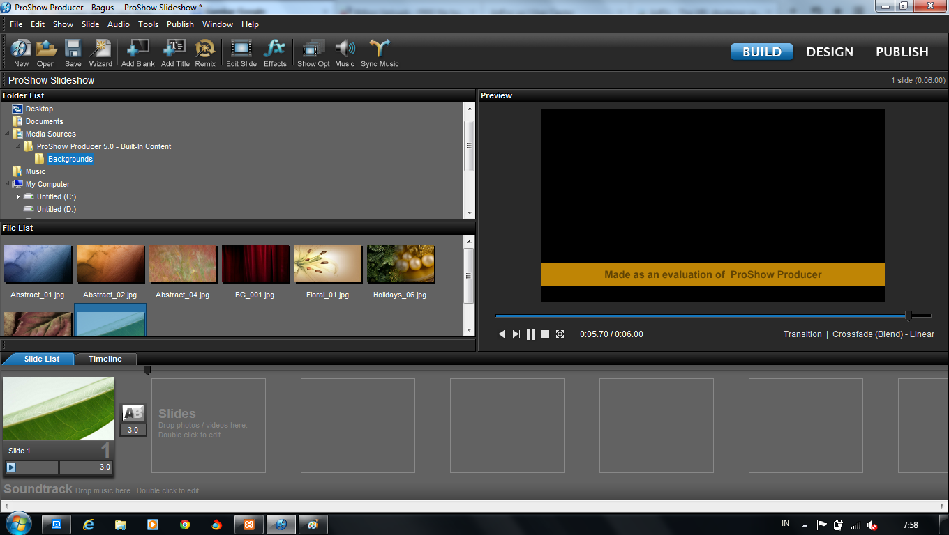Open the Show menu
Image resolution: width=949 pixels, height=535 pixels.
(63, 24)
